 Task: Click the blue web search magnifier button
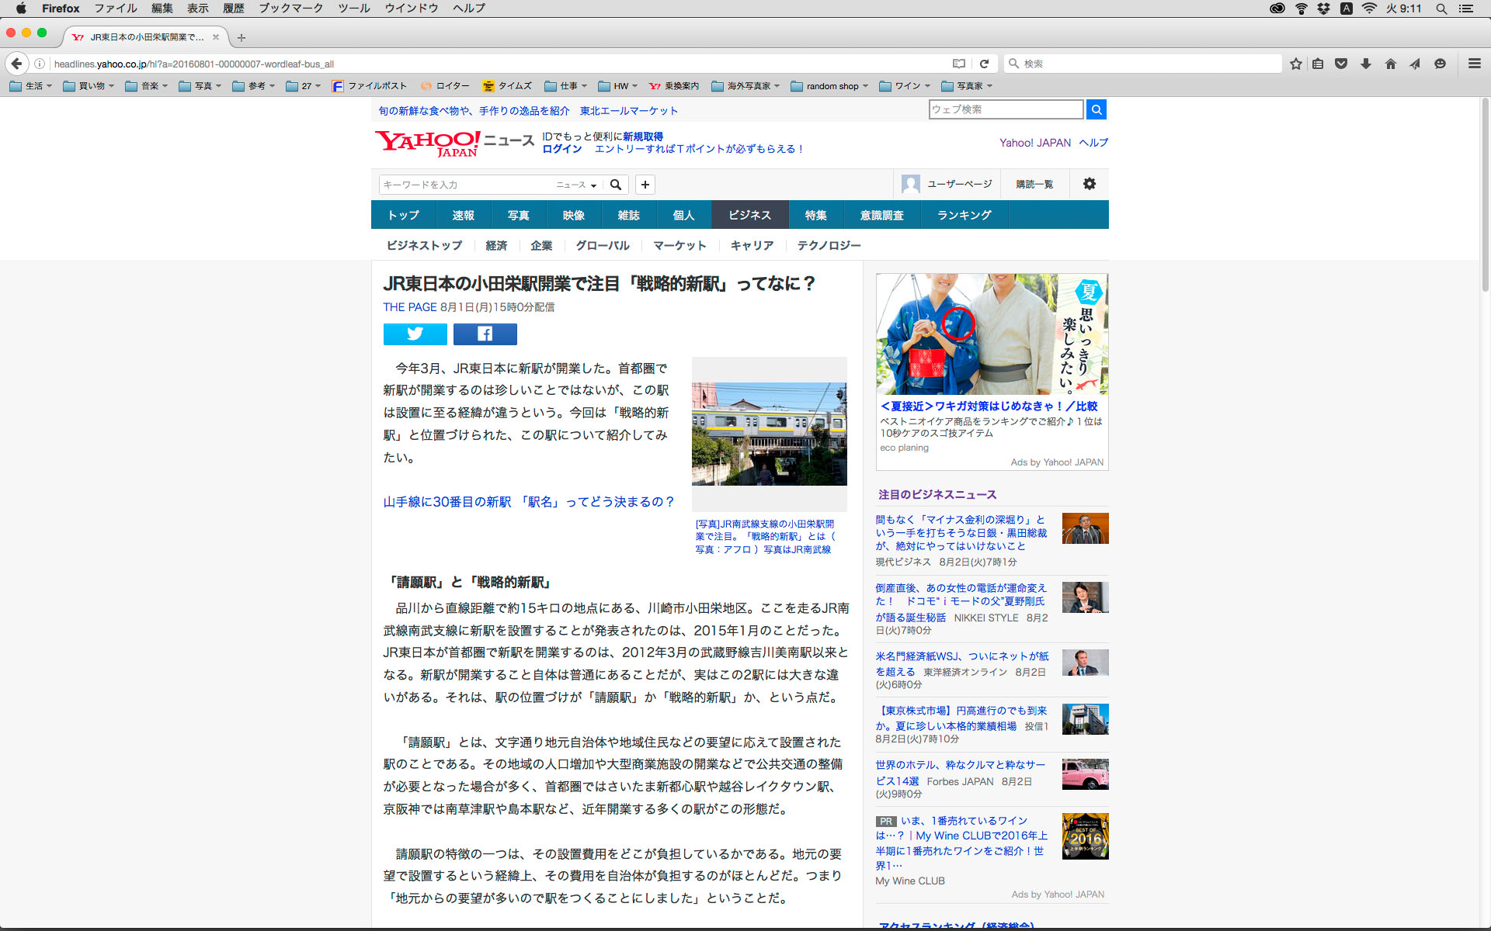pyautogui.click(x=1096, y=109)
